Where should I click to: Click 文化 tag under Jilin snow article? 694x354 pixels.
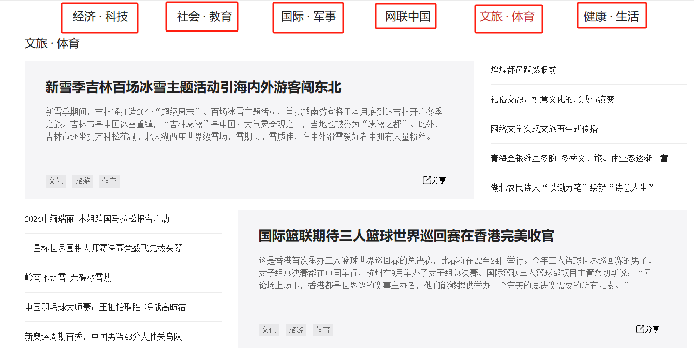pos(55,181)
